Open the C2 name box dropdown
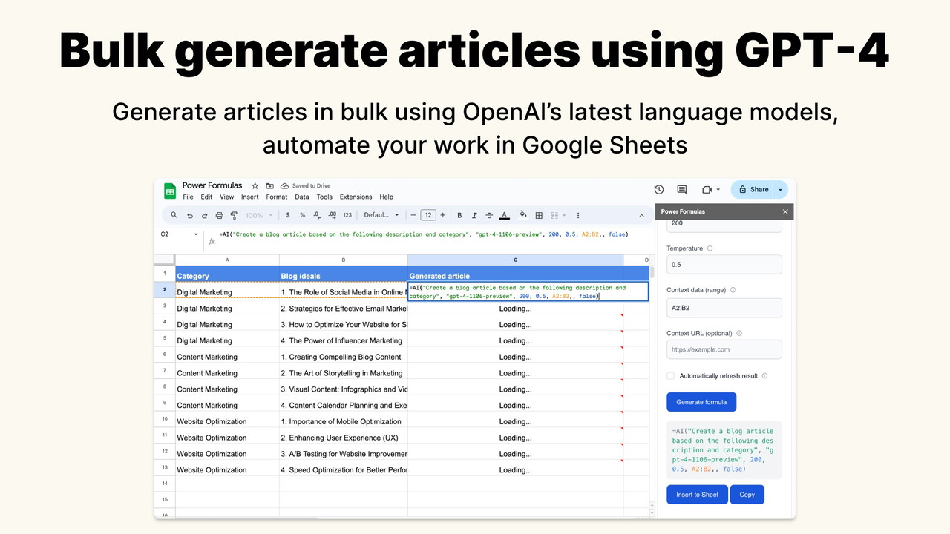The image size is (950, 534). pyautogui.click(x=196, y=234)
